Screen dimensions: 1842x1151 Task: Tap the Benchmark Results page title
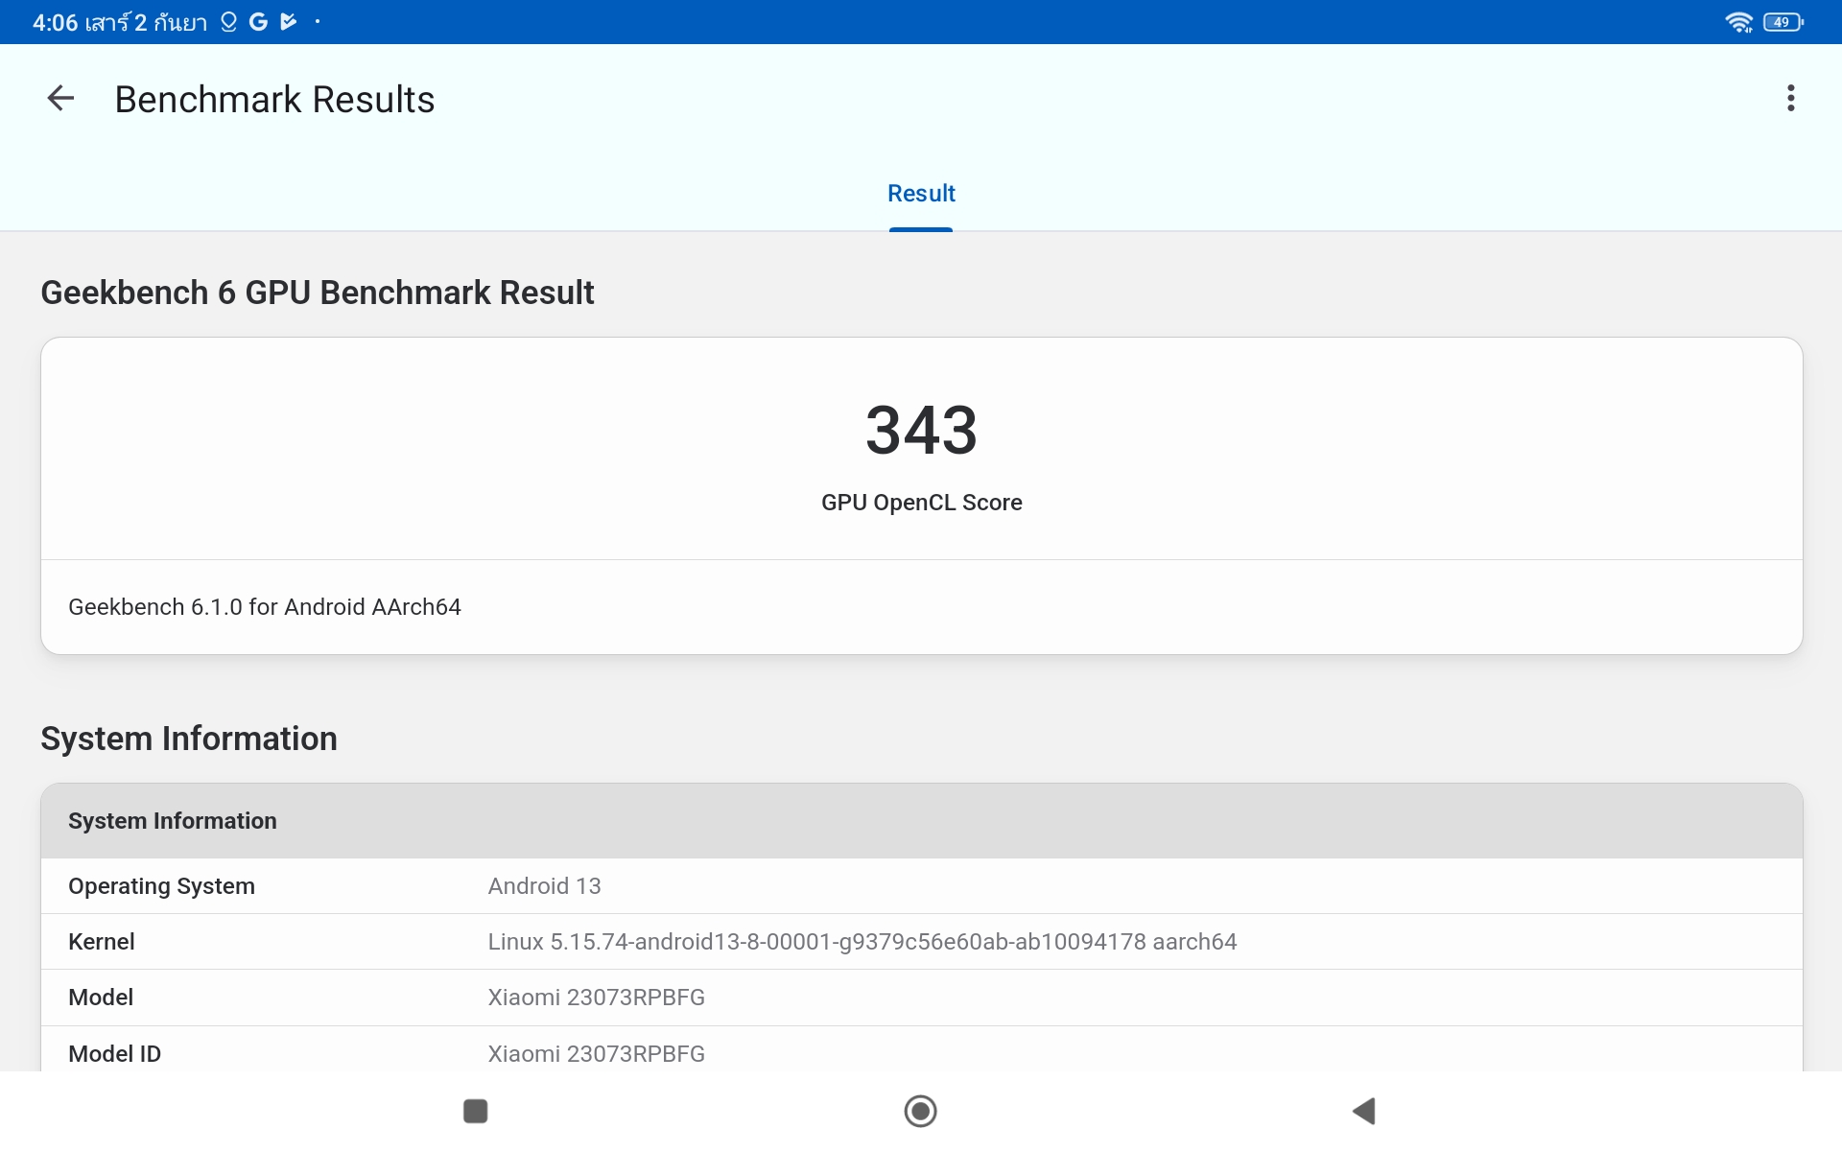[274, 100]
